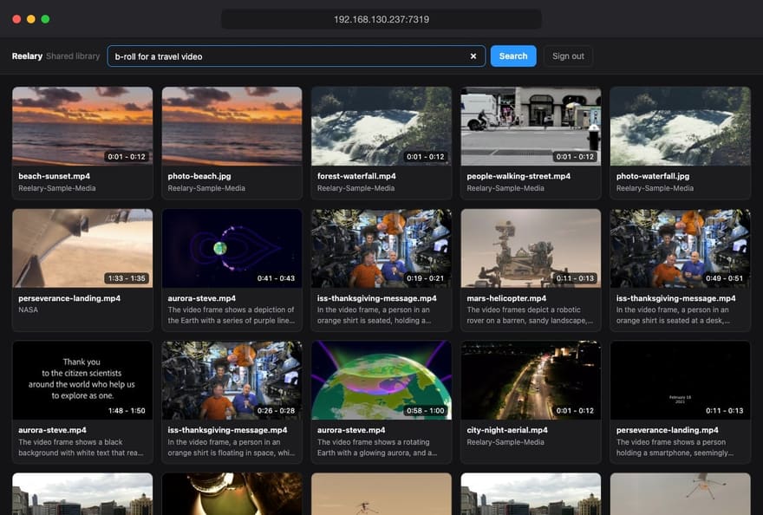763x515 pixels.
Task: Click the browser address bar showing 192.168.130.237:7319
Action: (381, 19)
